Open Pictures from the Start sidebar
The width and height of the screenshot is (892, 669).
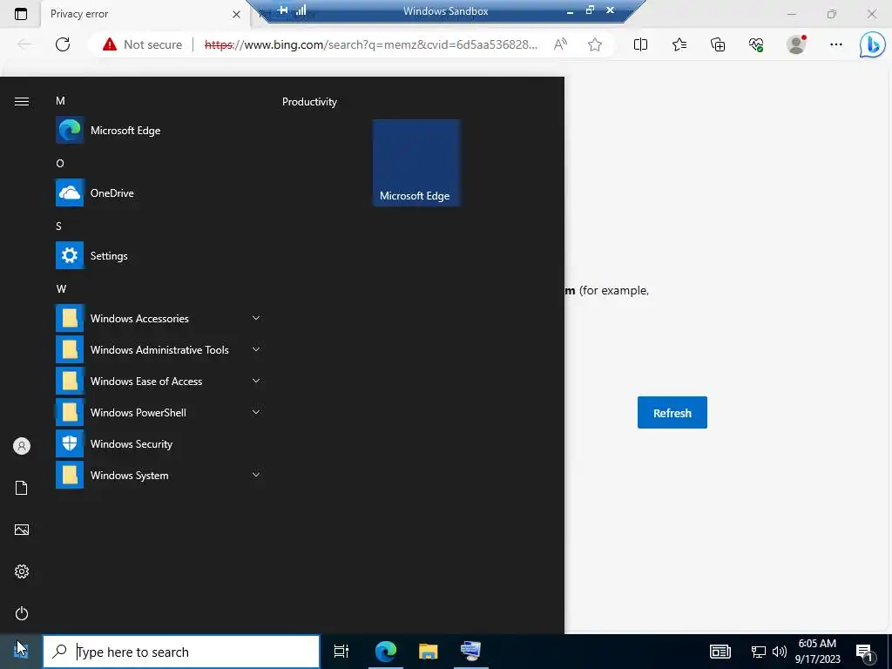point(22,530)
